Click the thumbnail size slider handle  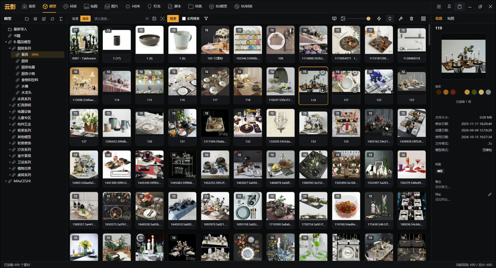click(368, 19)
